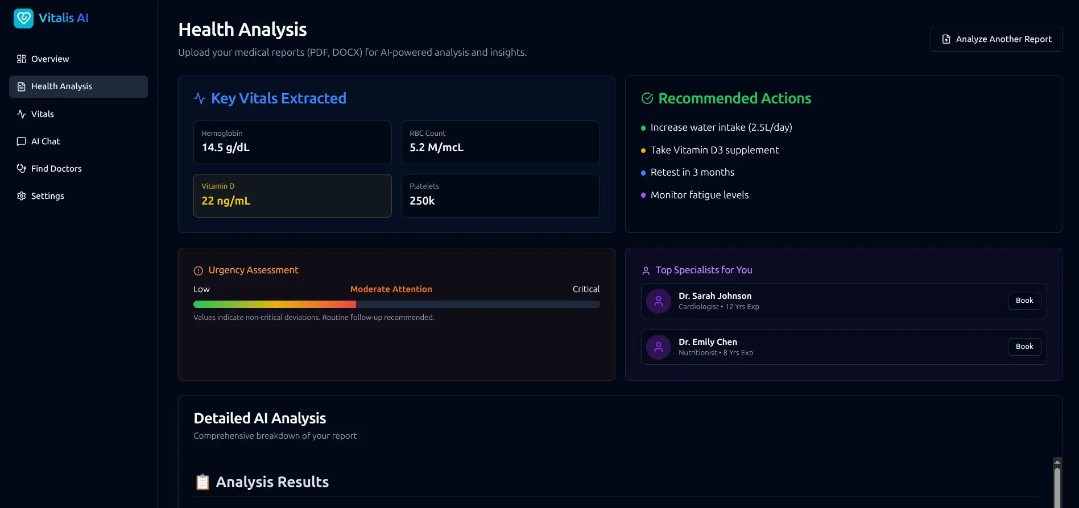1079x508 pixels.
Task: Go to the Vitals page
Action: click(43, 114)
